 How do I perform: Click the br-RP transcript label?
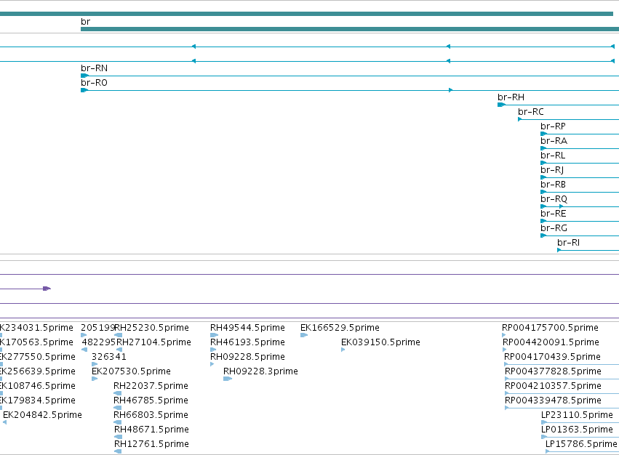tap(553, 126)
